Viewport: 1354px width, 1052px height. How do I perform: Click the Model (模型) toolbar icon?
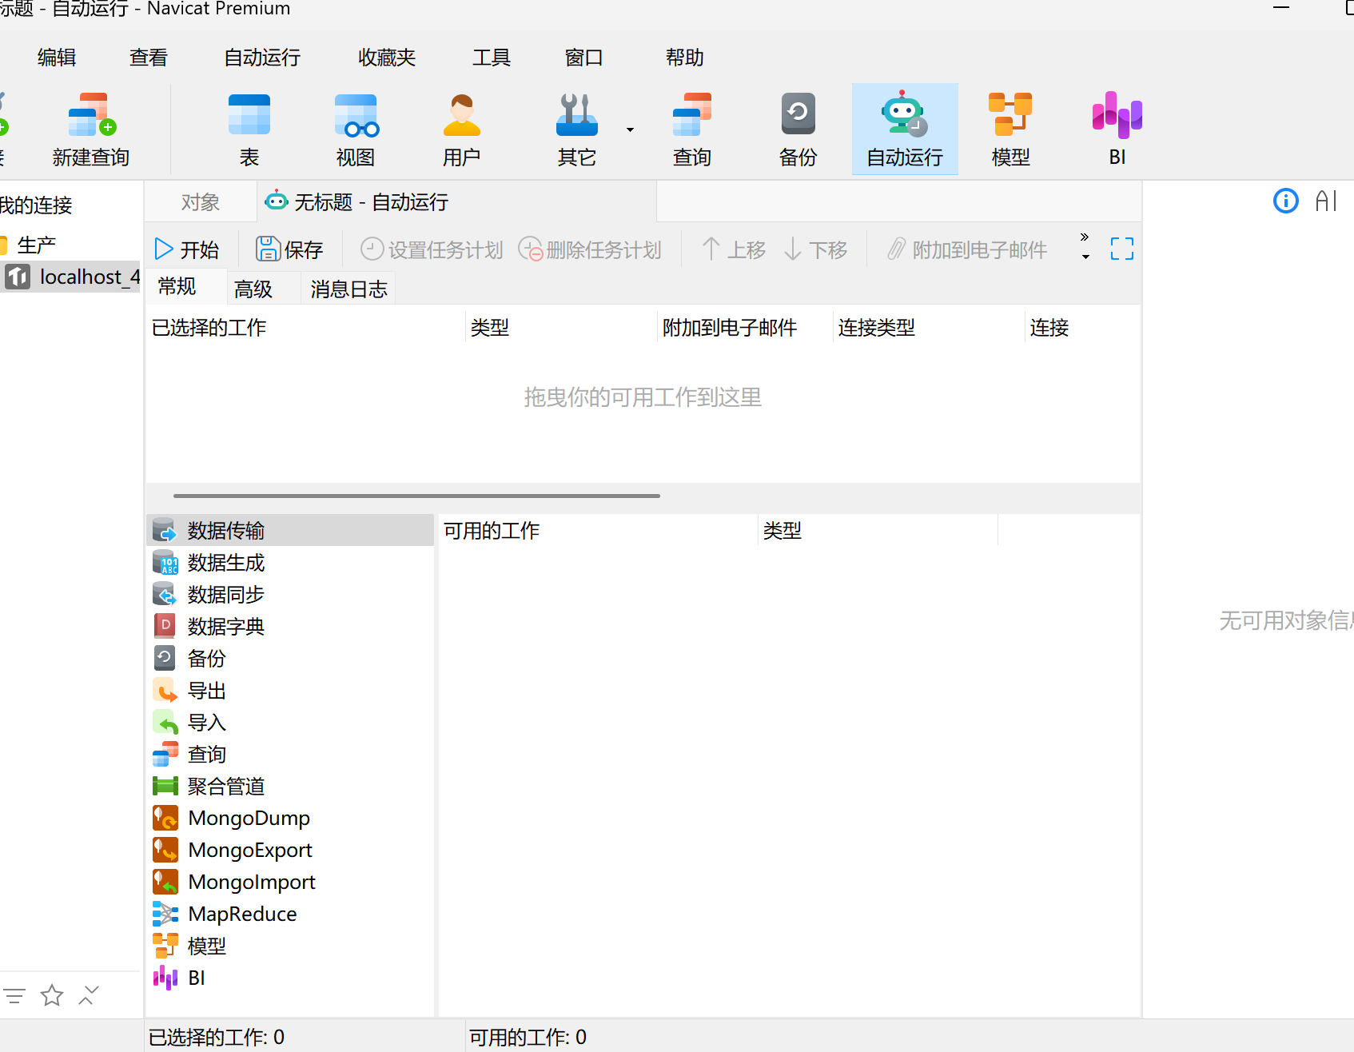pos(1010,128)
